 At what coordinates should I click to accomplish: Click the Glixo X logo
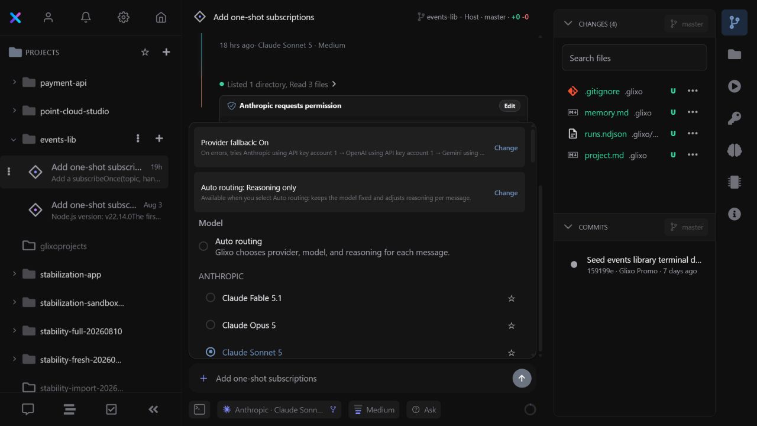16,17
